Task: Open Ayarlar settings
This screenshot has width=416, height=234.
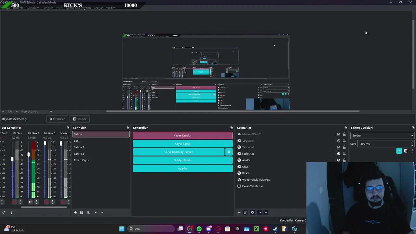Action: [183, 168]
